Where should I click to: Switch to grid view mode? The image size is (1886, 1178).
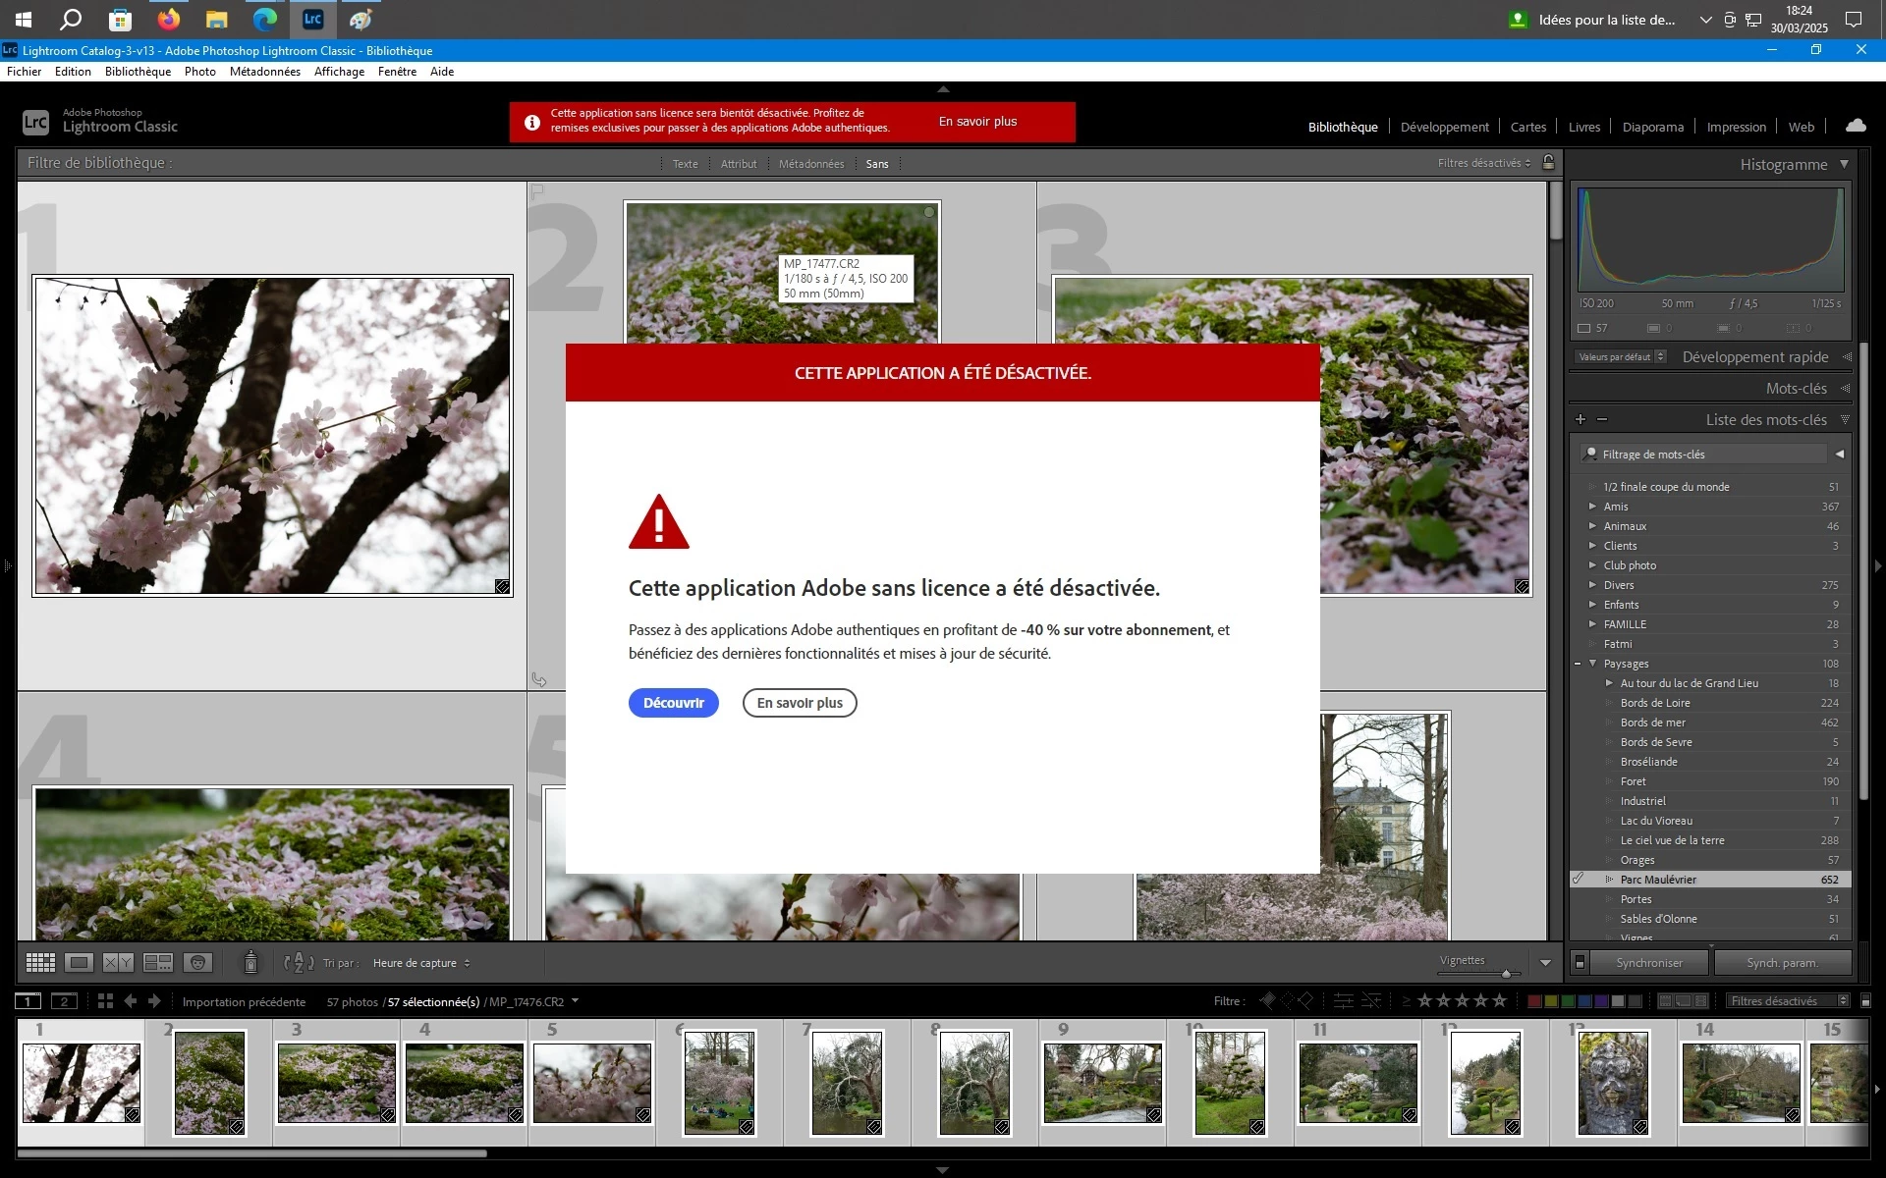tap(40, 963)
